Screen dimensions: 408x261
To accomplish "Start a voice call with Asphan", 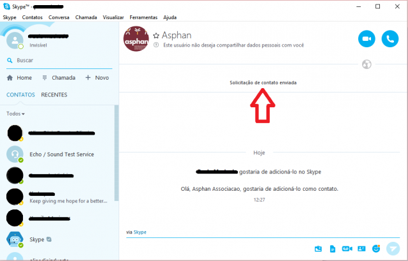I will click(390, 39).
